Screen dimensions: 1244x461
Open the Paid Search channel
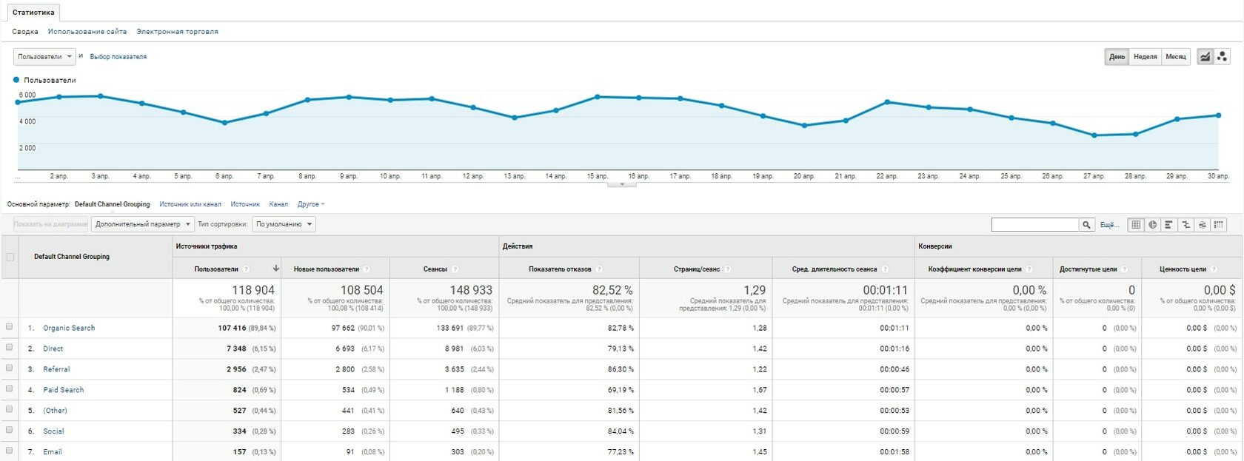point(64,390)
